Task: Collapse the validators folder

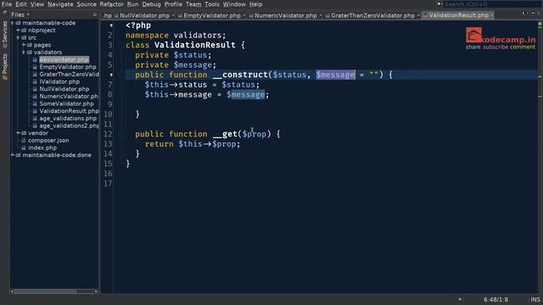Action: tap(24, 53)
